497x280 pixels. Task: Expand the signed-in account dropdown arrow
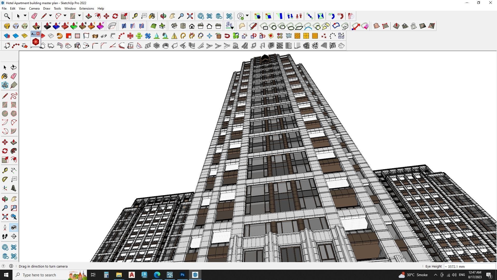coord(247,16)
